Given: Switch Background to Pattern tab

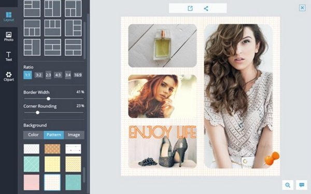Looking at the screenshot, I should [x=54, y=135].
